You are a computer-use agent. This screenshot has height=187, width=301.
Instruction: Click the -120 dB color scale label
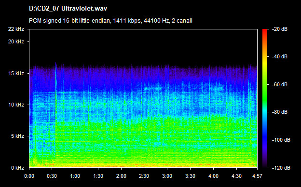click(281, 168)
